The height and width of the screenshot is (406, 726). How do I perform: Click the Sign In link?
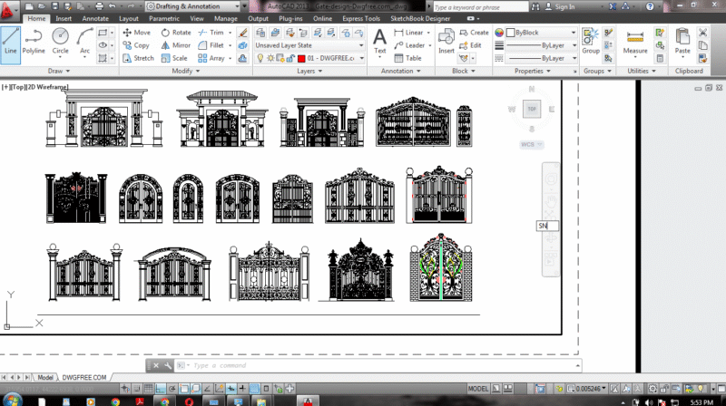(x=560, y=6)
